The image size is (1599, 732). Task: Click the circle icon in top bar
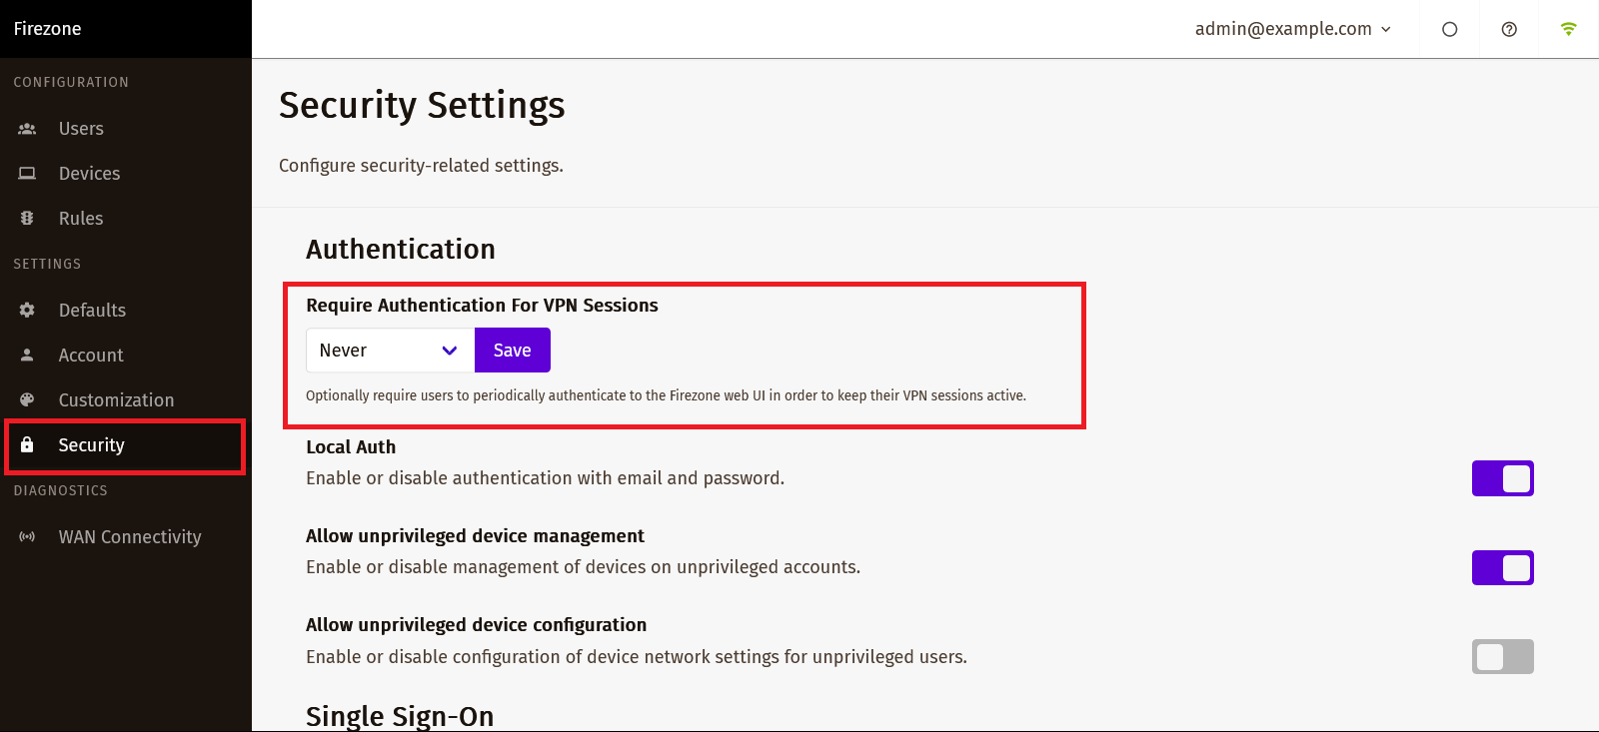[1450, 30]
